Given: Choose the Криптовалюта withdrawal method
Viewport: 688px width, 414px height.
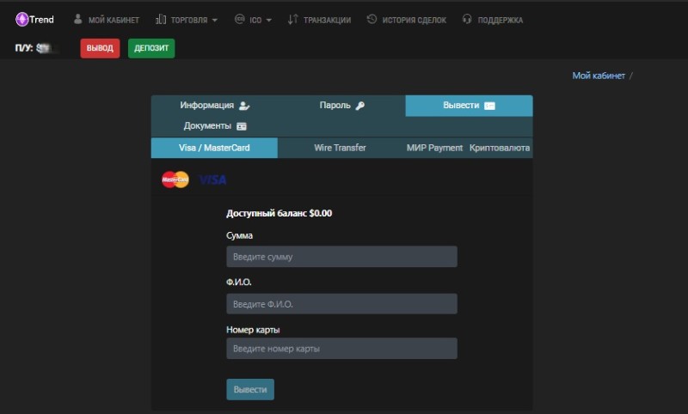Looking at the screenshot, I should pyautogui.click(x=500, y=148).
